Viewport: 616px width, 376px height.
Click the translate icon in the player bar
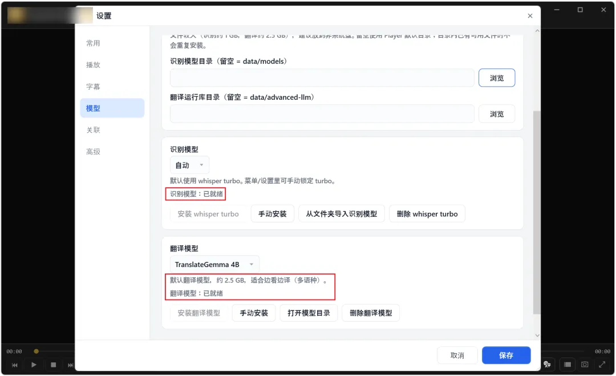click(x=547, y=364)
